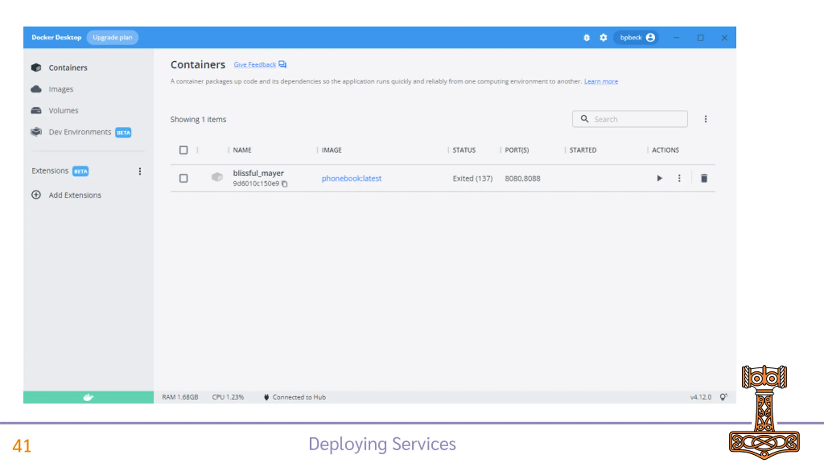
Task: Click the blissful_mayer container status icon
Action: (217, 177)
